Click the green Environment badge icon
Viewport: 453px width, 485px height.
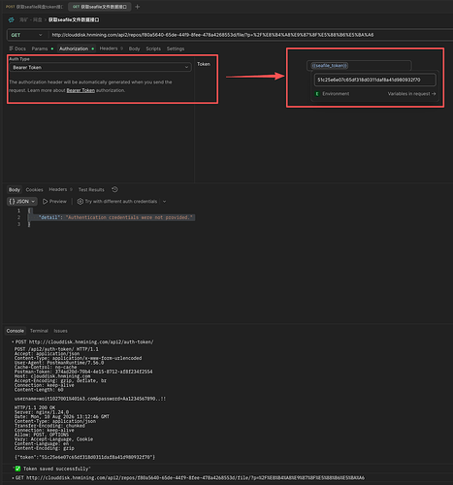pyautogui.click(x=317, y=94)
